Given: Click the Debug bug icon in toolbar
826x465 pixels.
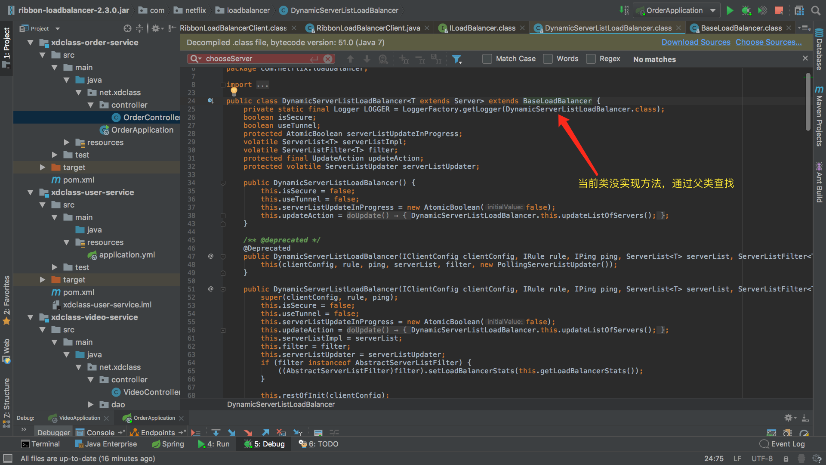Looking at the screenshot, I should click(746, 10).
